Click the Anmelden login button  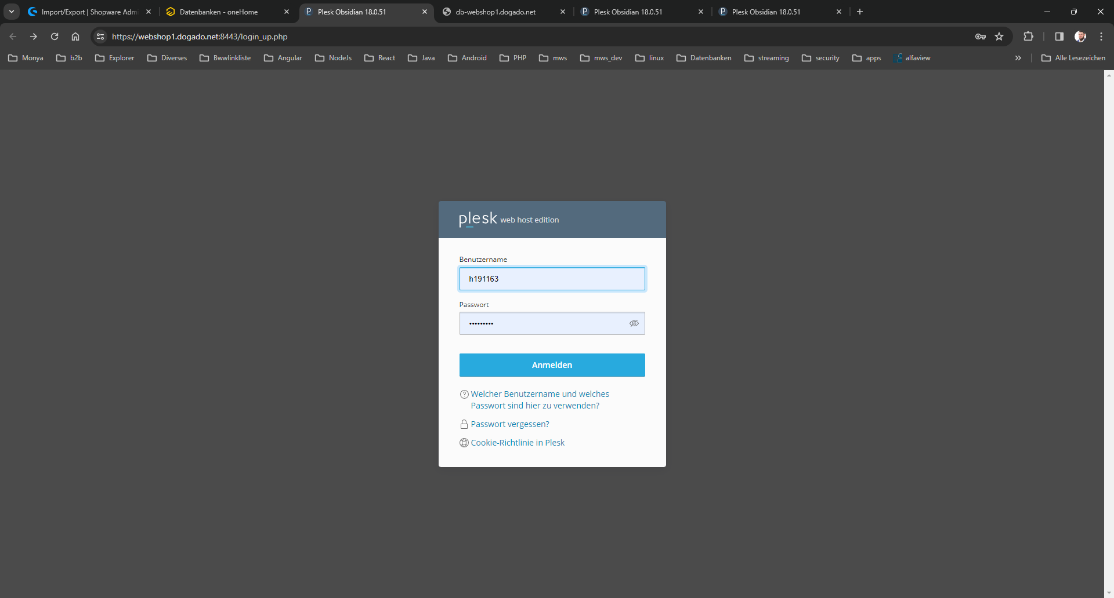point(552,365)
